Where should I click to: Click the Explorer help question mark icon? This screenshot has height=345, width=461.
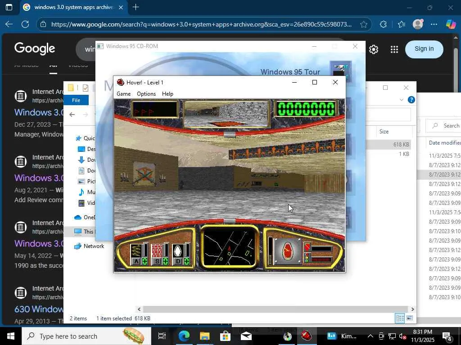[411, 100]
